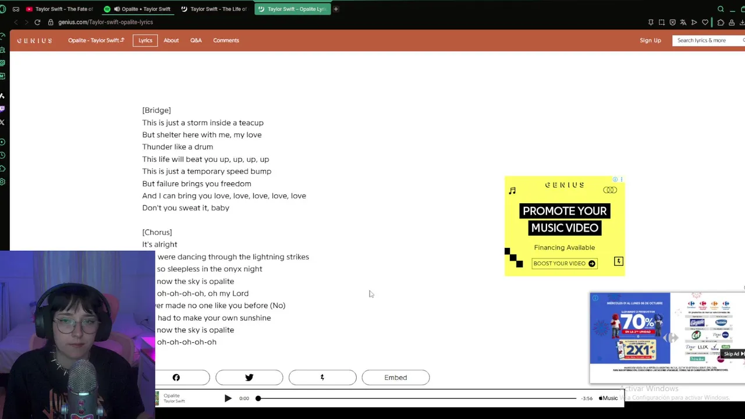
Task: Switch to the YouTube Taylor Swift tab
Action: [59, 9]
